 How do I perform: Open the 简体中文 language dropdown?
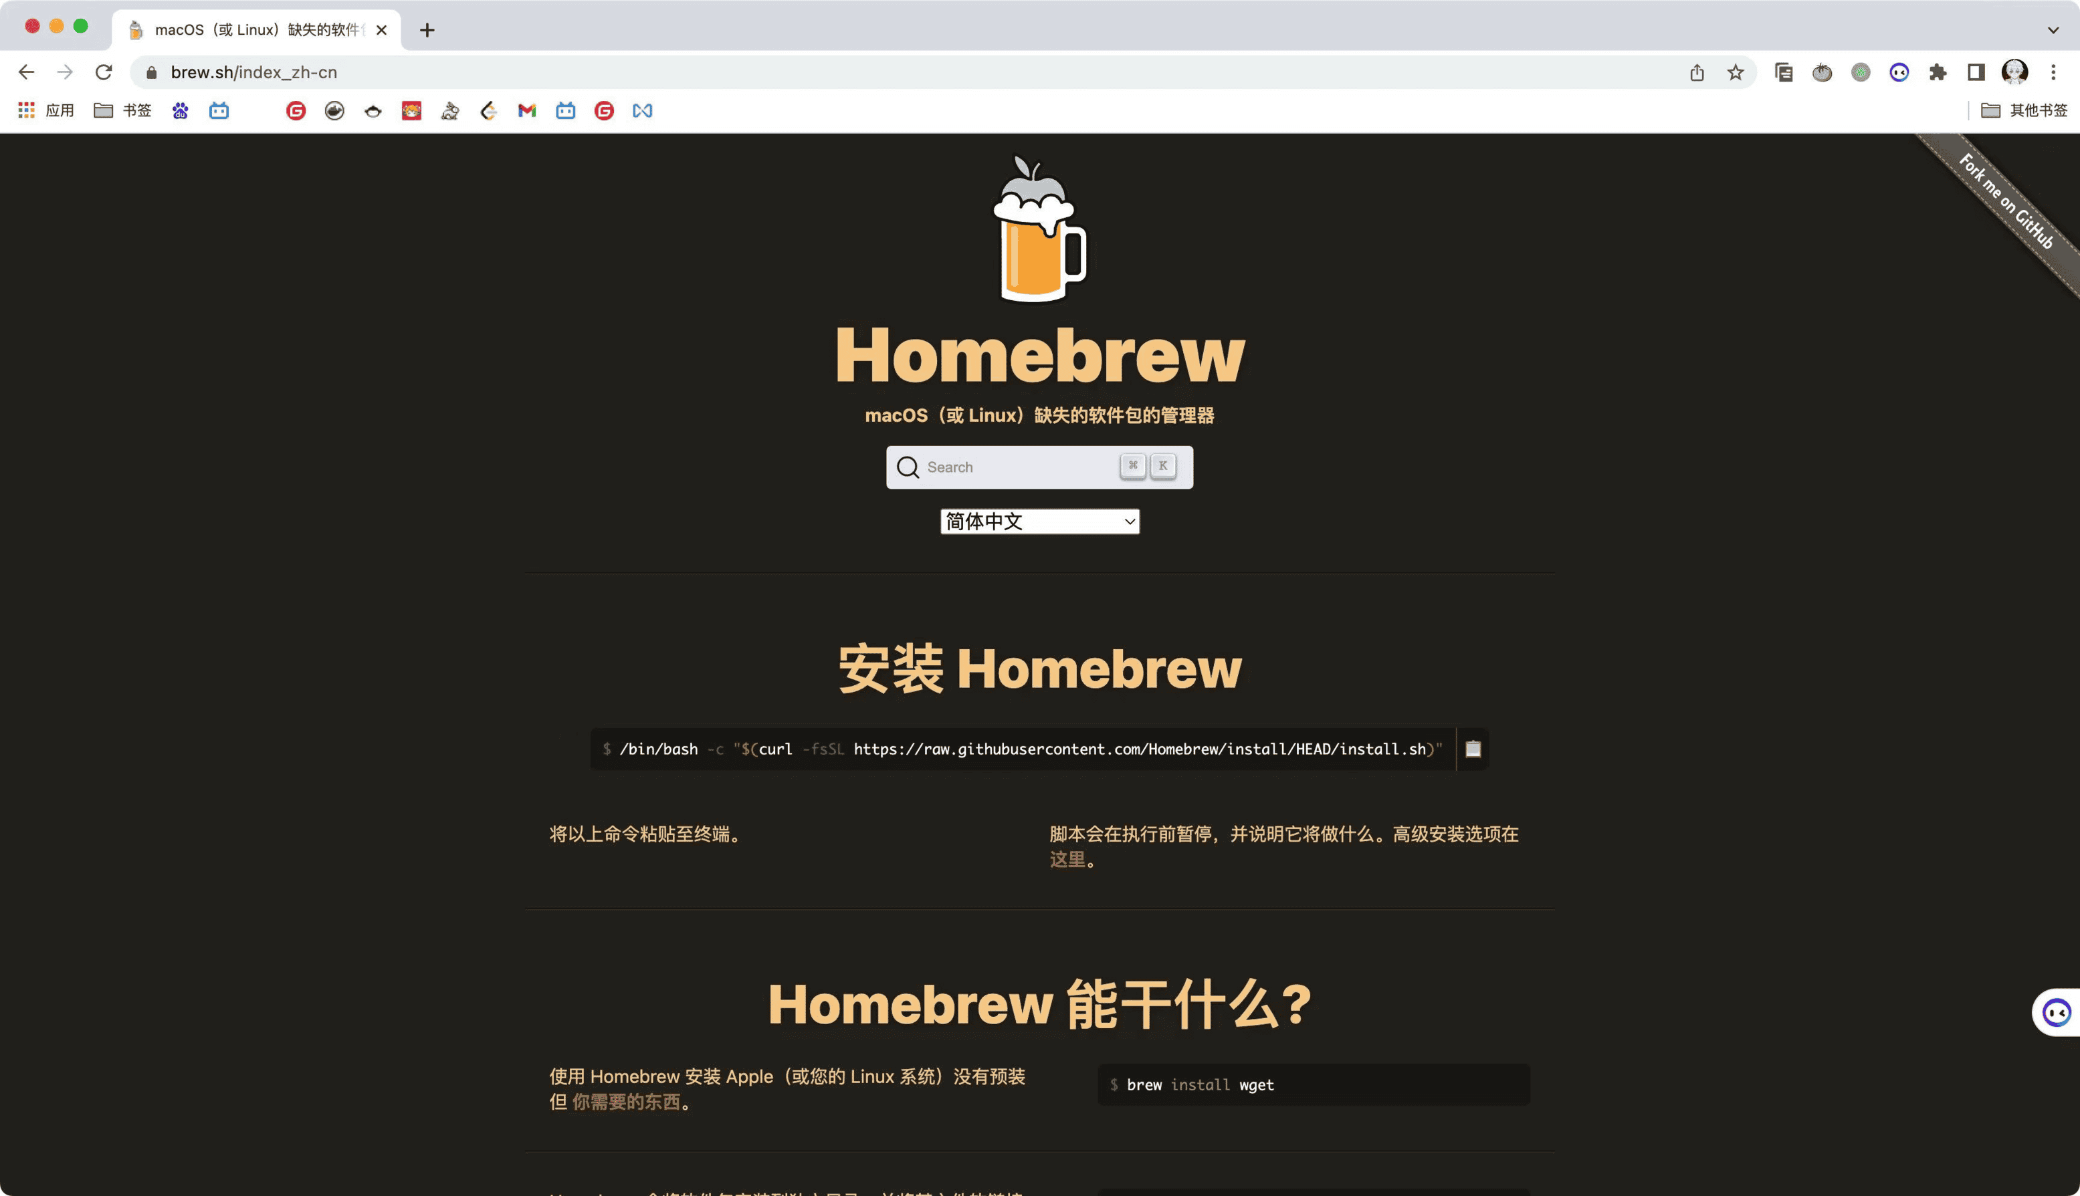[x=1039, y=521]
